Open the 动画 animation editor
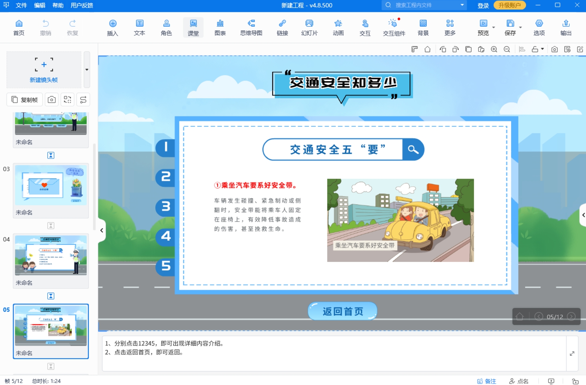Screen dimensions: 586x385 [x=338, y=27]
